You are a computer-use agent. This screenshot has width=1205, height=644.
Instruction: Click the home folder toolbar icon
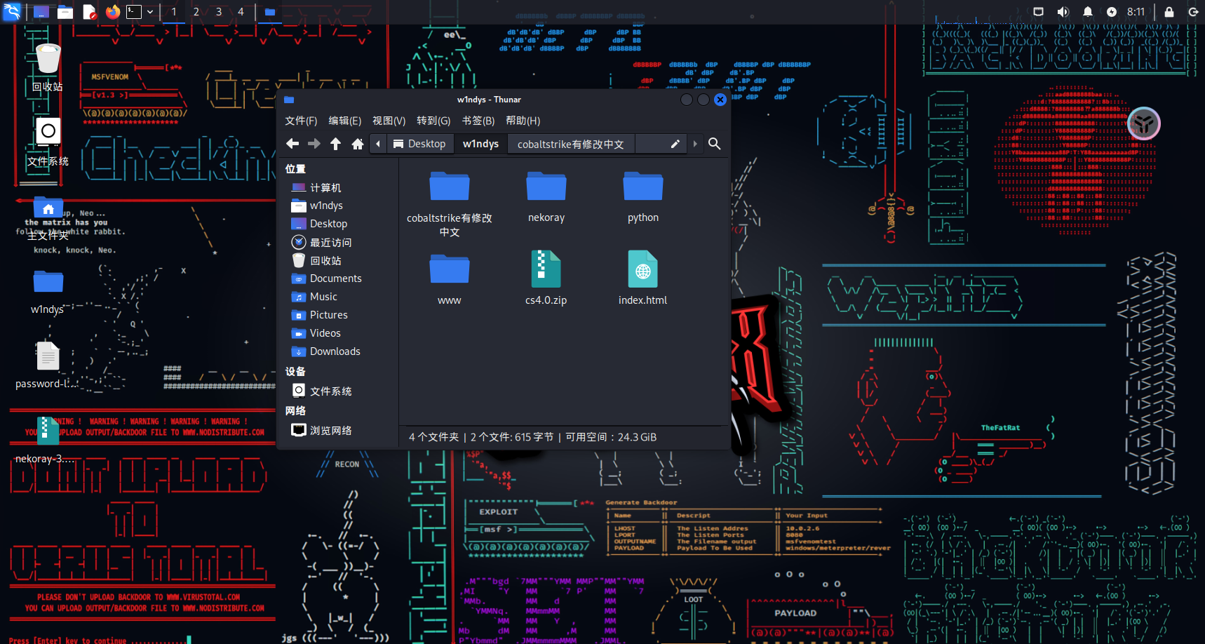tap(357, 144)
